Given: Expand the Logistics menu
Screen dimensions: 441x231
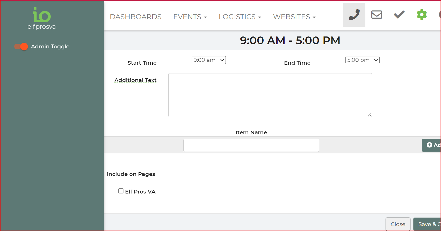Looking at the screenshot, I should click(240, 17).
